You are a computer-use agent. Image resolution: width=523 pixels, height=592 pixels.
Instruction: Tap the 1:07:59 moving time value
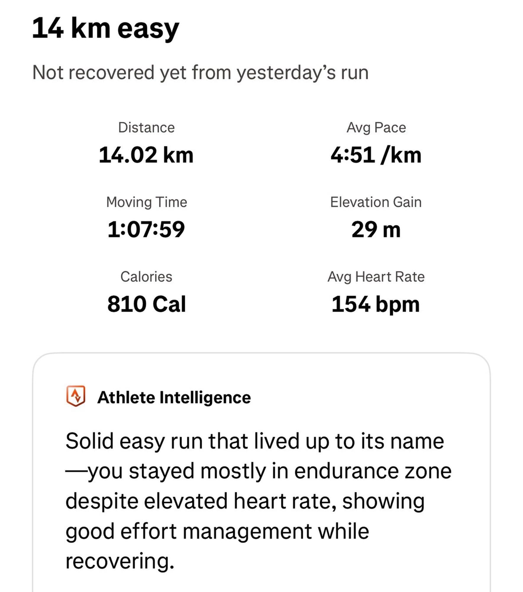[146, 229]
